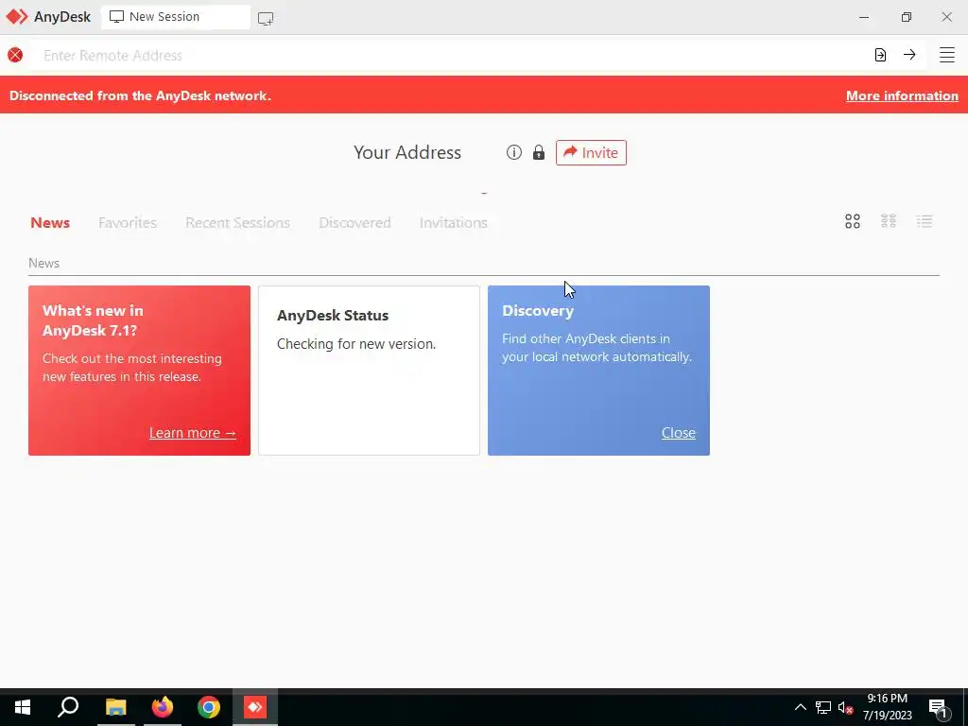Open File Explorer from taskbar
Viewport: 968px width, 726px height.
coord(115,707)
